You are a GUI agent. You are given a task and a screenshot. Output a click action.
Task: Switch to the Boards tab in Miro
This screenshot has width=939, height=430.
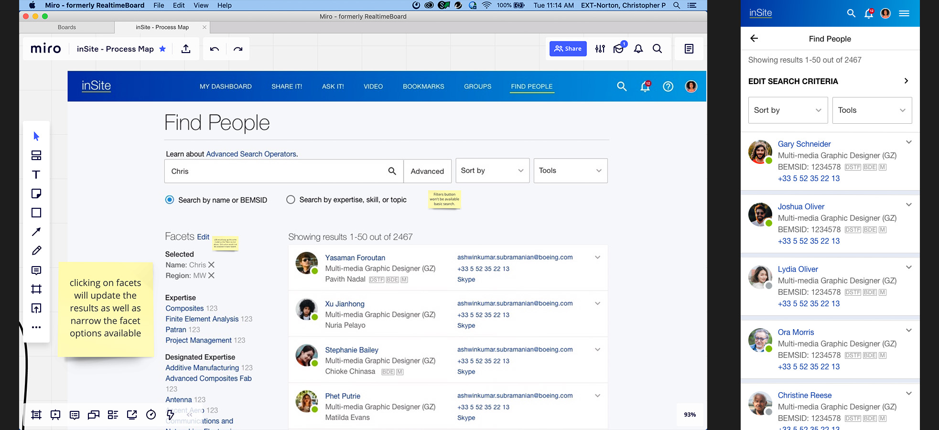[x=67, y=27]
